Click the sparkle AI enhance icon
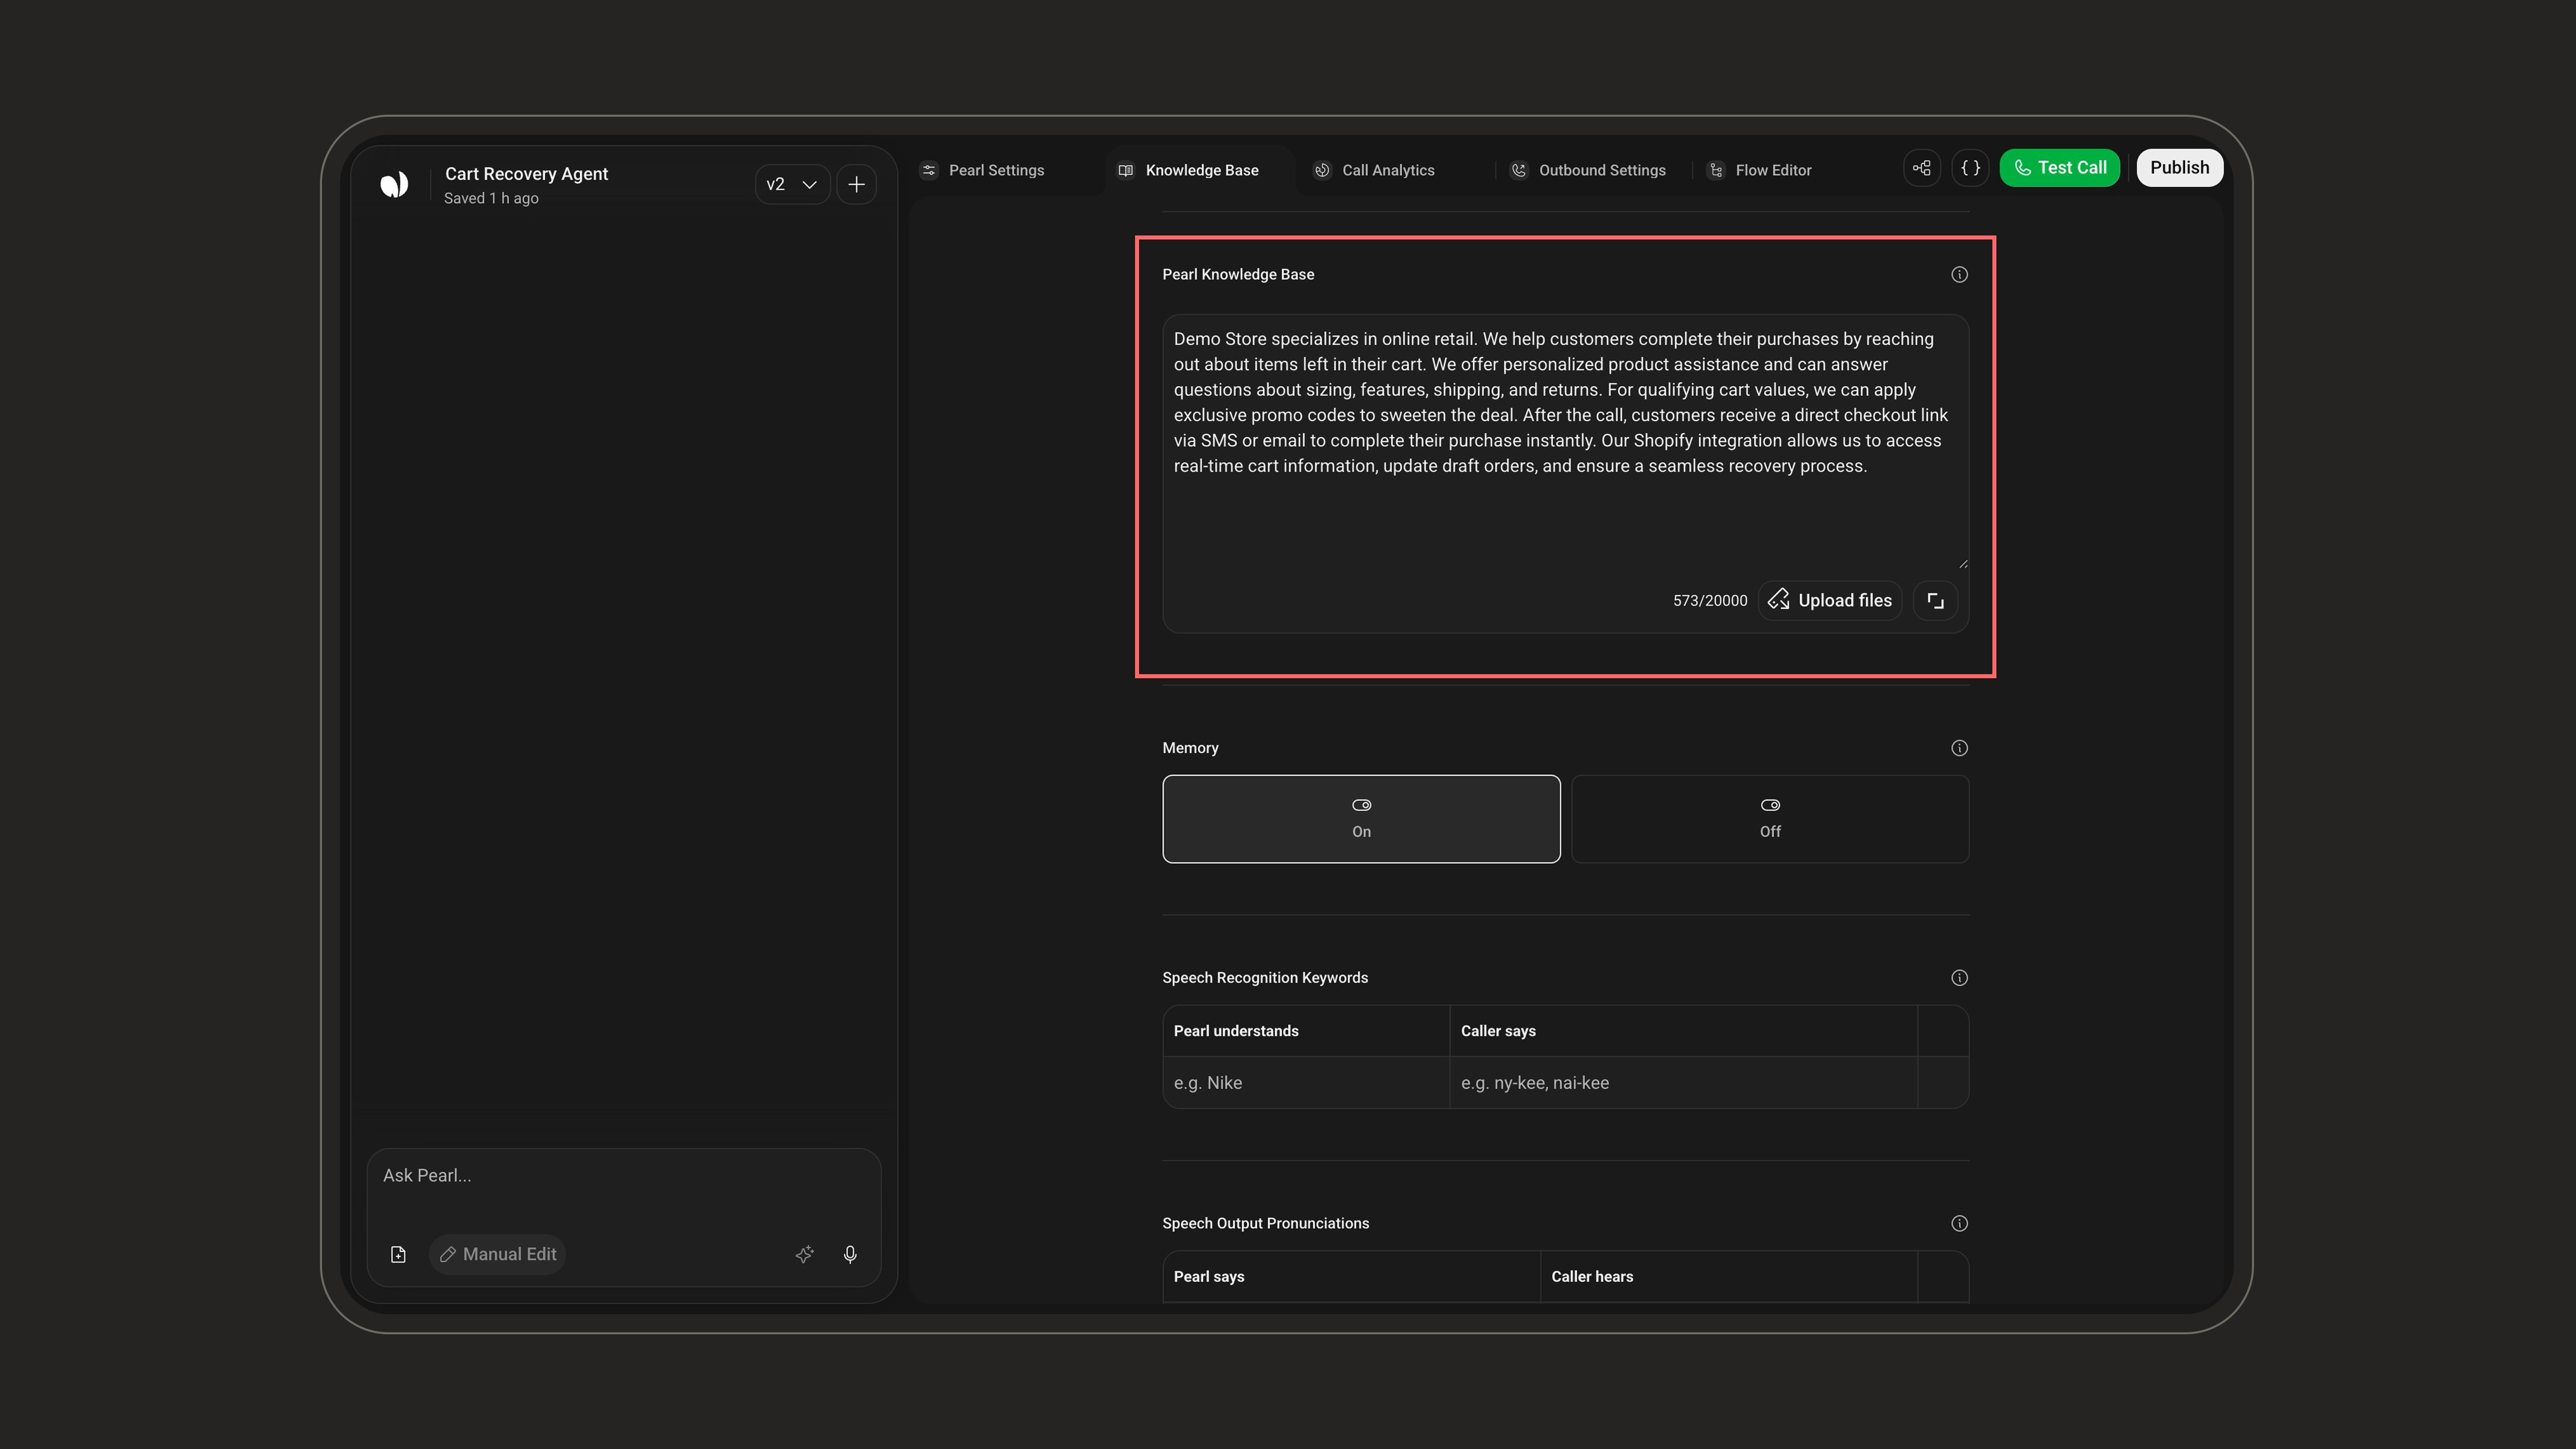Viewport: 2576px width, 1449px height. pyautogui.click(x=804, y=1255)
